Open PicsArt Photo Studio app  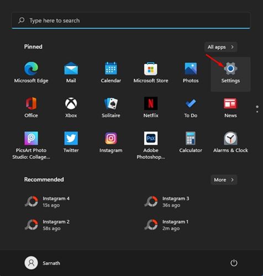(x=31, y=145)
